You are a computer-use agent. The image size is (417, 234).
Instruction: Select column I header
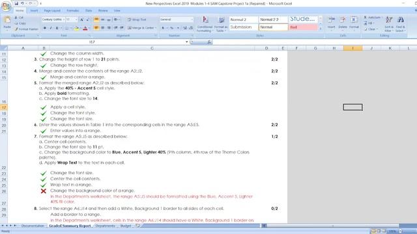pos(352,48)
